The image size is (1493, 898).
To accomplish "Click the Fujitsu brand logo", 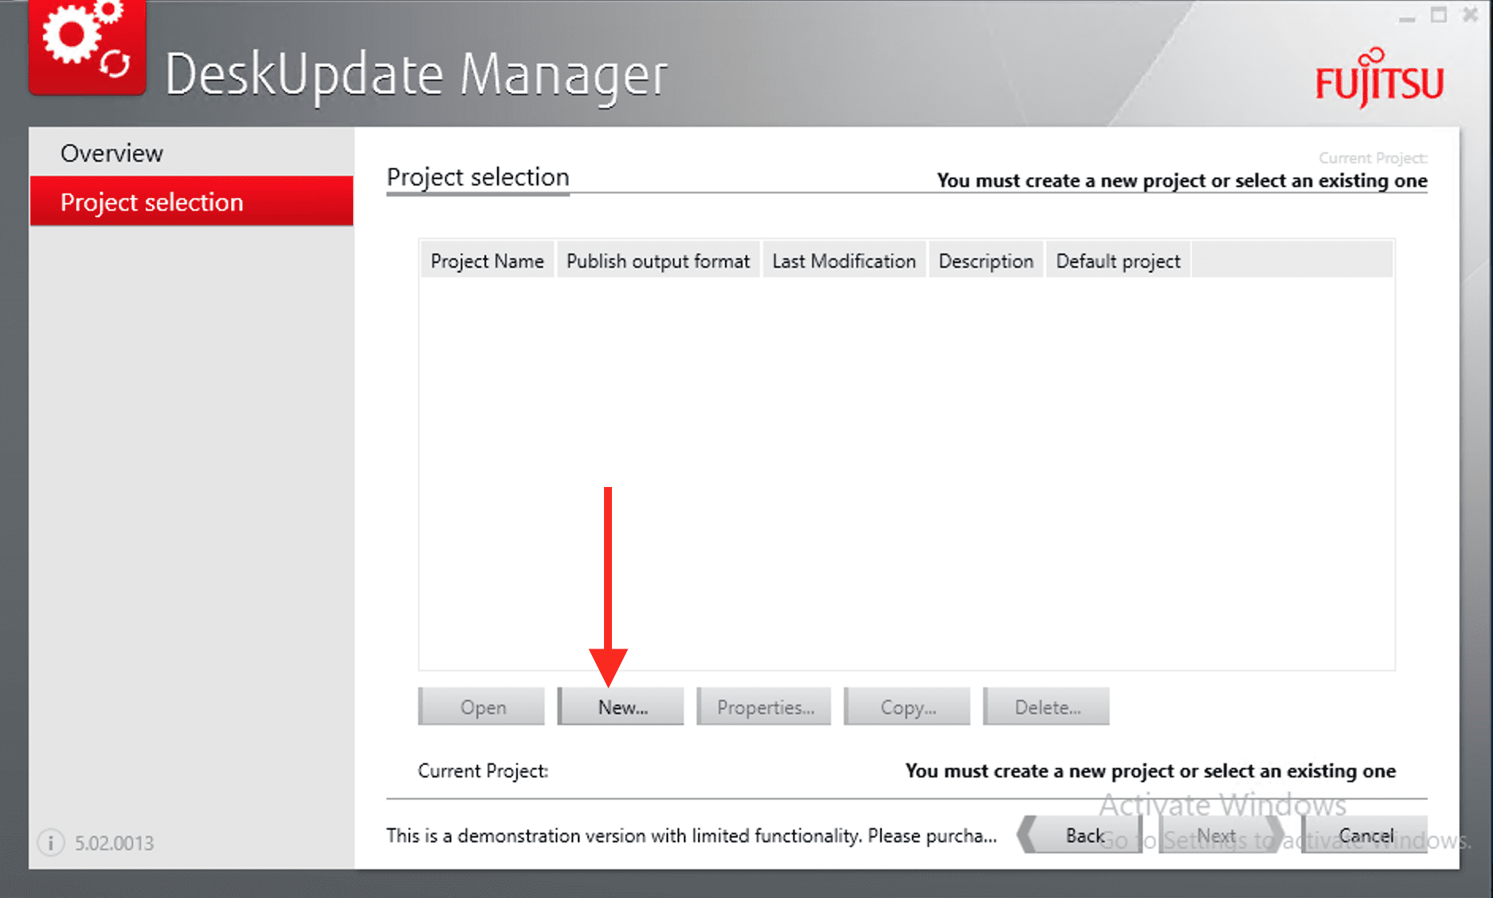I will [x=1379, y=79].
